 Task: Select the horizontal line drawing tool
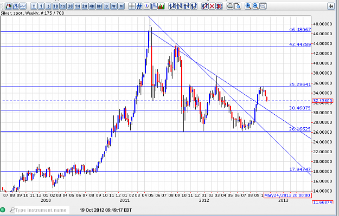[187, 6]
